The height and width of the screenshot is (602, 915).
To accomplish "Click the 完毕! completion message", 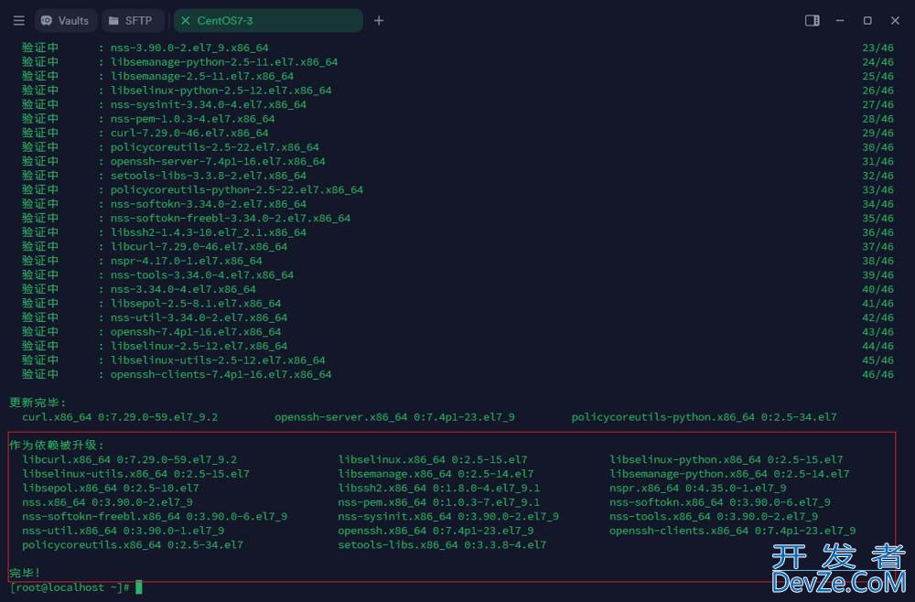I will (25, 573).
